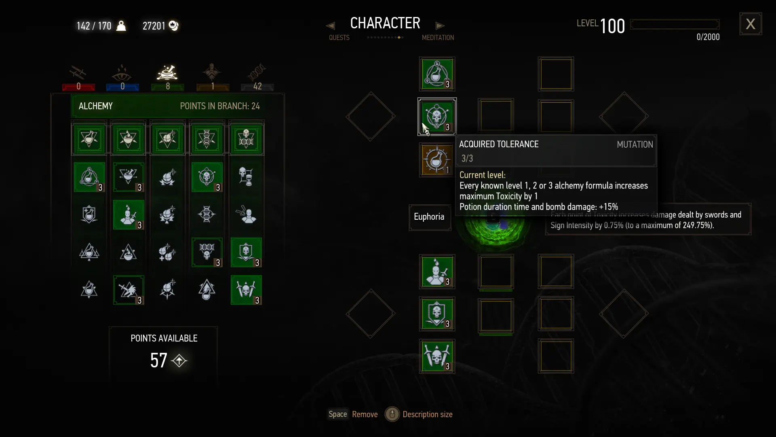The height and width of the screenshot is (437, 776).
Task: Select the empty top-left mutagen diamond slot
Action: click(371, 117)
